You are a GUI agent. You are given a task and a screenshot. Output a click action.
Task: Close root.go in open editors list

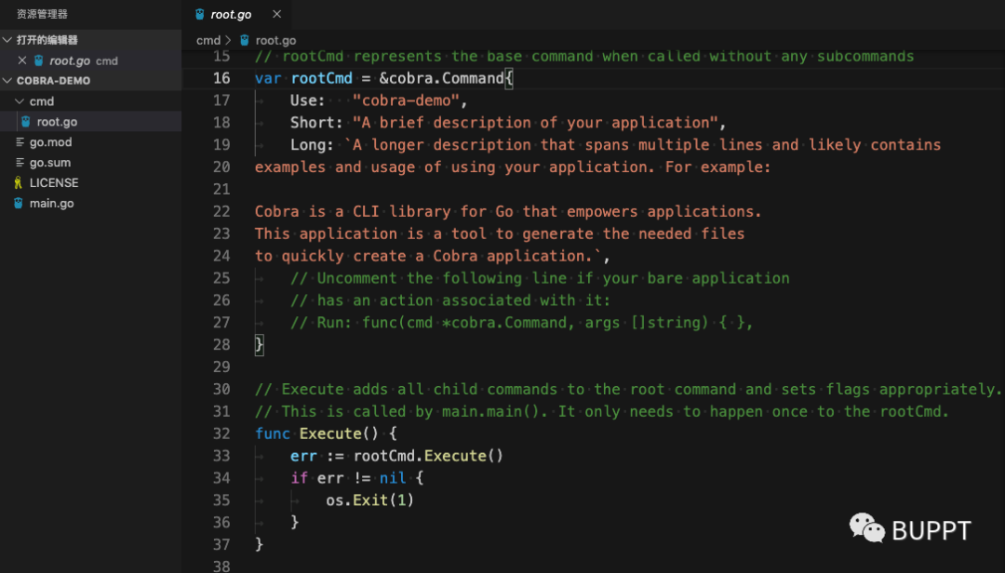[x=22, y=60]
